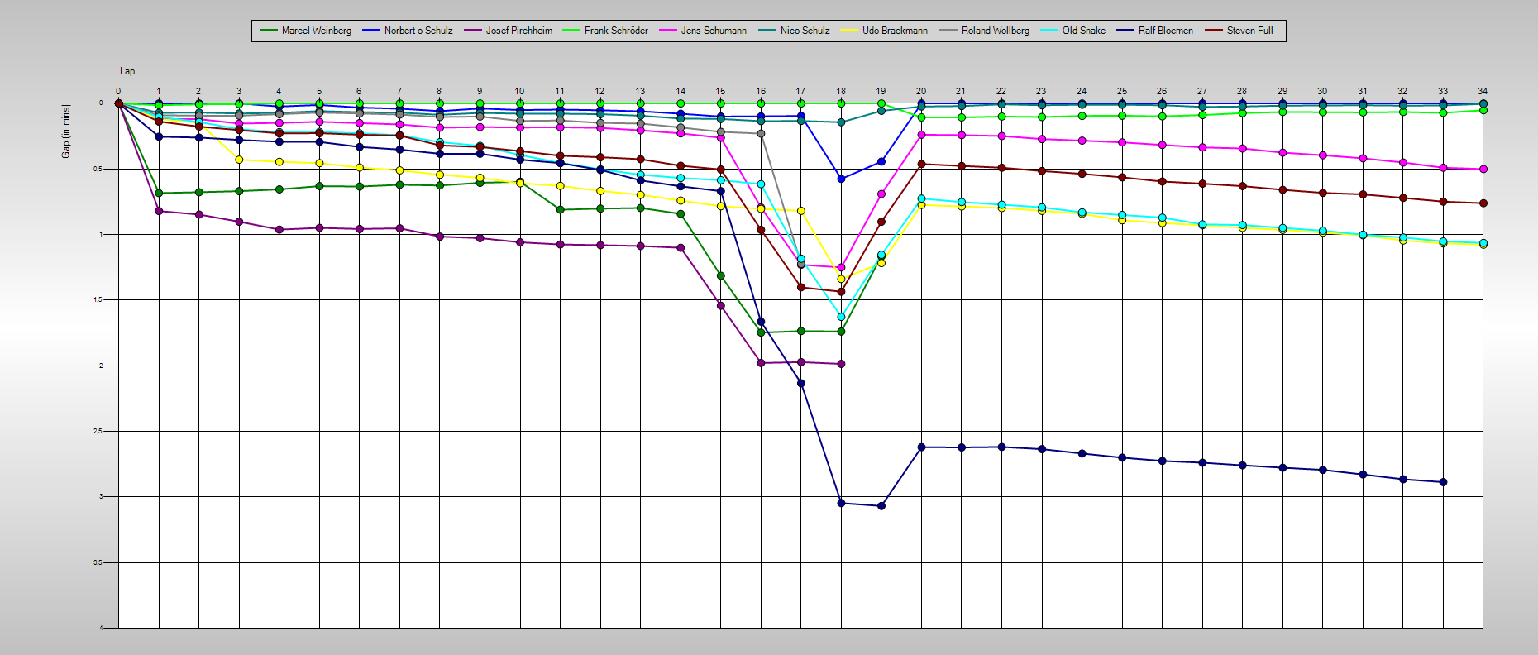Select the Steven Full legend entry

point(1239,31)
